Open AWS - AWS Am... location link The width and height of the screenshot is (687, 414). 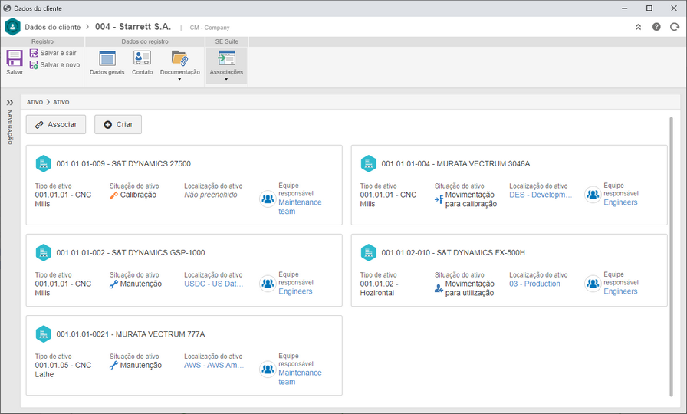click(x=214, y=366)
